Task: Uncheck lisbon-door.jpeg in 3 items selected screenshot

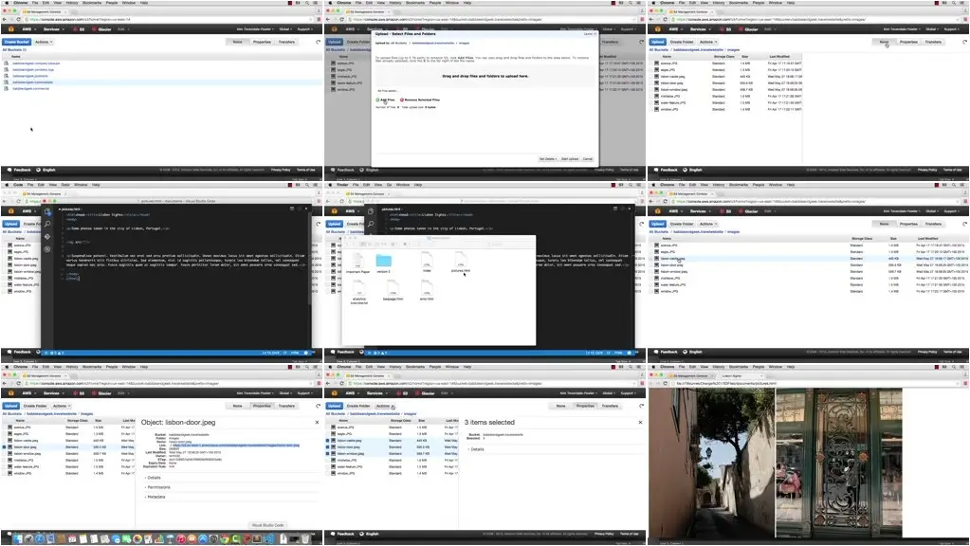Action: (328, 447)
